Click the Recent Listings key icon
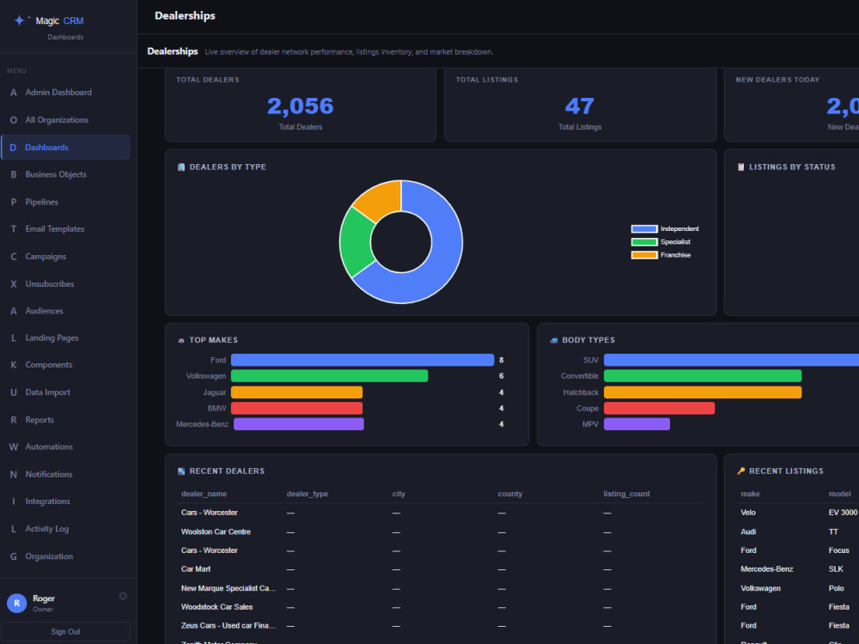The height and width of the screenshot is (644, 859). 740,471
